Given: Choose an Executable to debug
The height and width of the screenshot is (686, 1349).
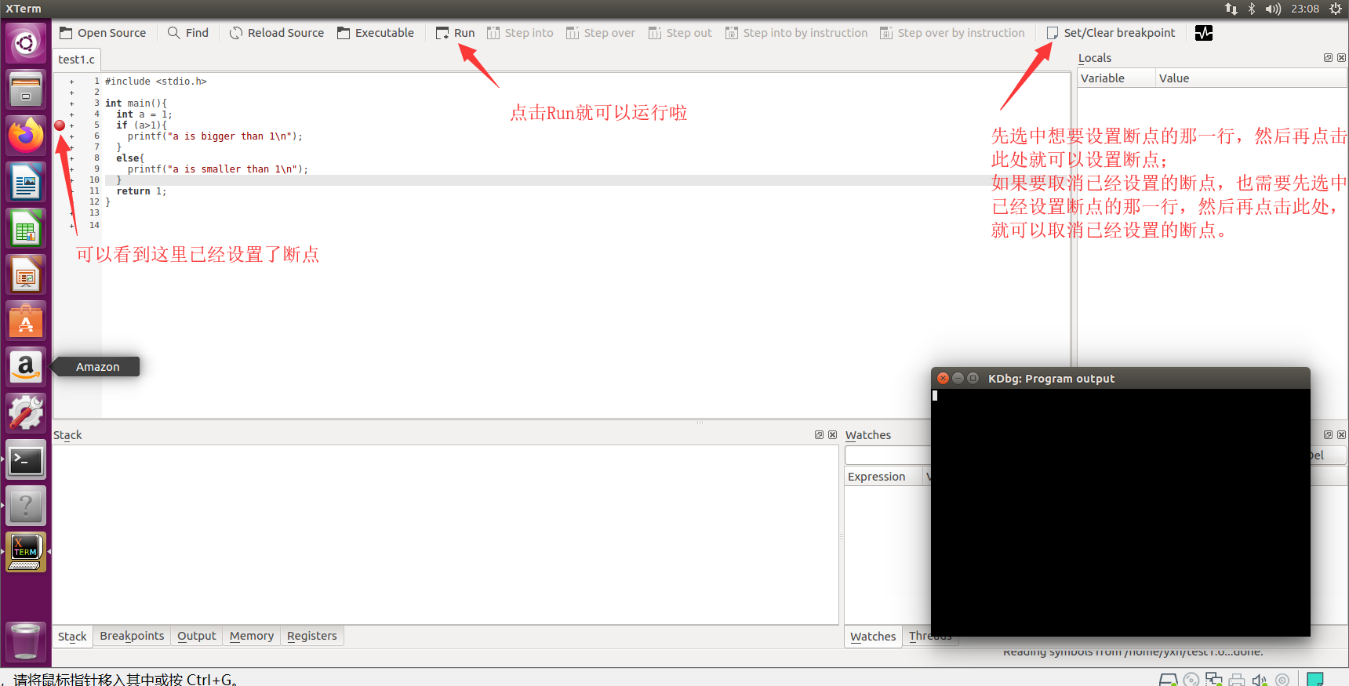Looking at the screenshot, I should click(376, 33).
